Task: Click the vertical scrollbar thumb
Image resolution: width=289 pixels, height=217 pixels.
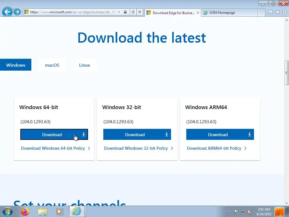Action: 287,73
